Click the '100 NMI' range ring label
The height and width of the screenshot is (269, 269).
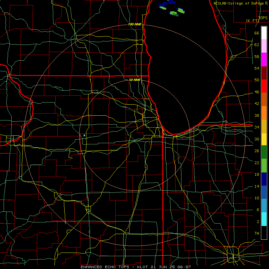coord(134,25)
